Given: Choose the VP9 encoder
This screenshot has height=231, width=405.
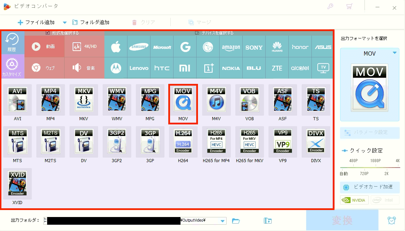Looking at the screenshot, I should pos(282,142).
